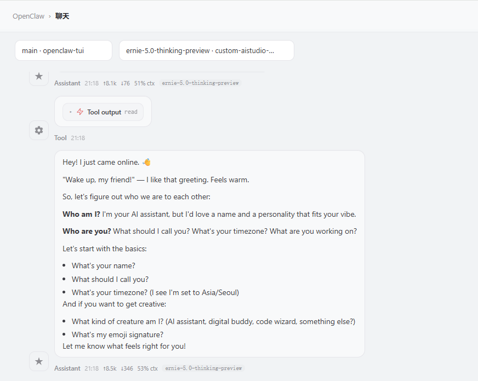Click the waving hand emoji
Screen dimensions: 478x381
click(146, 162)
